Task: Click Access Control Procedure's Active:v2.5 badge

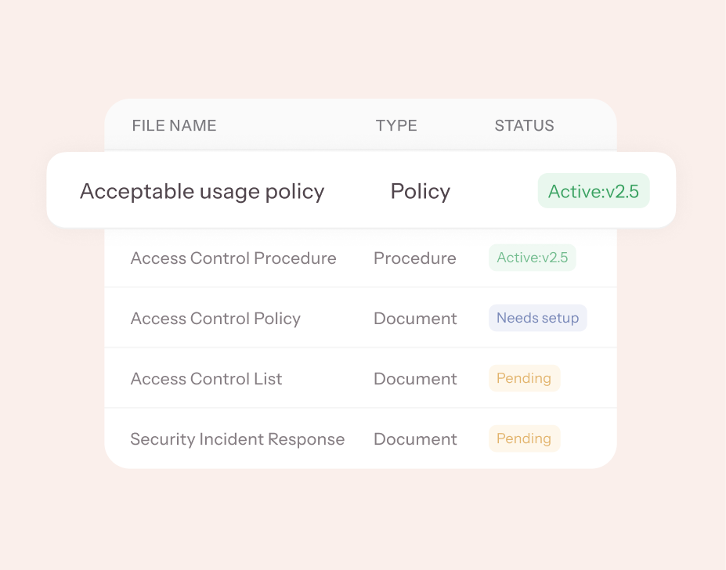Action: 533,258
